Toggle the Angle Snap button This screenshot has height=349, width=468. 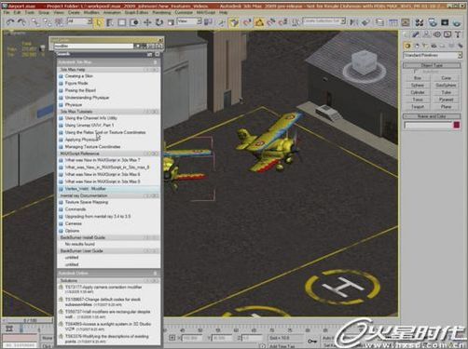tap(259, 22)
